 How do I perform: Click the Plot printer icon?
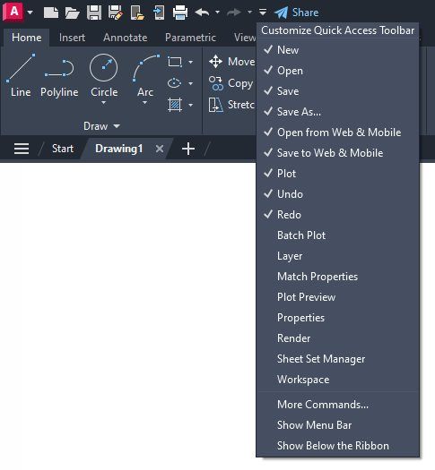tap(180, 13)
